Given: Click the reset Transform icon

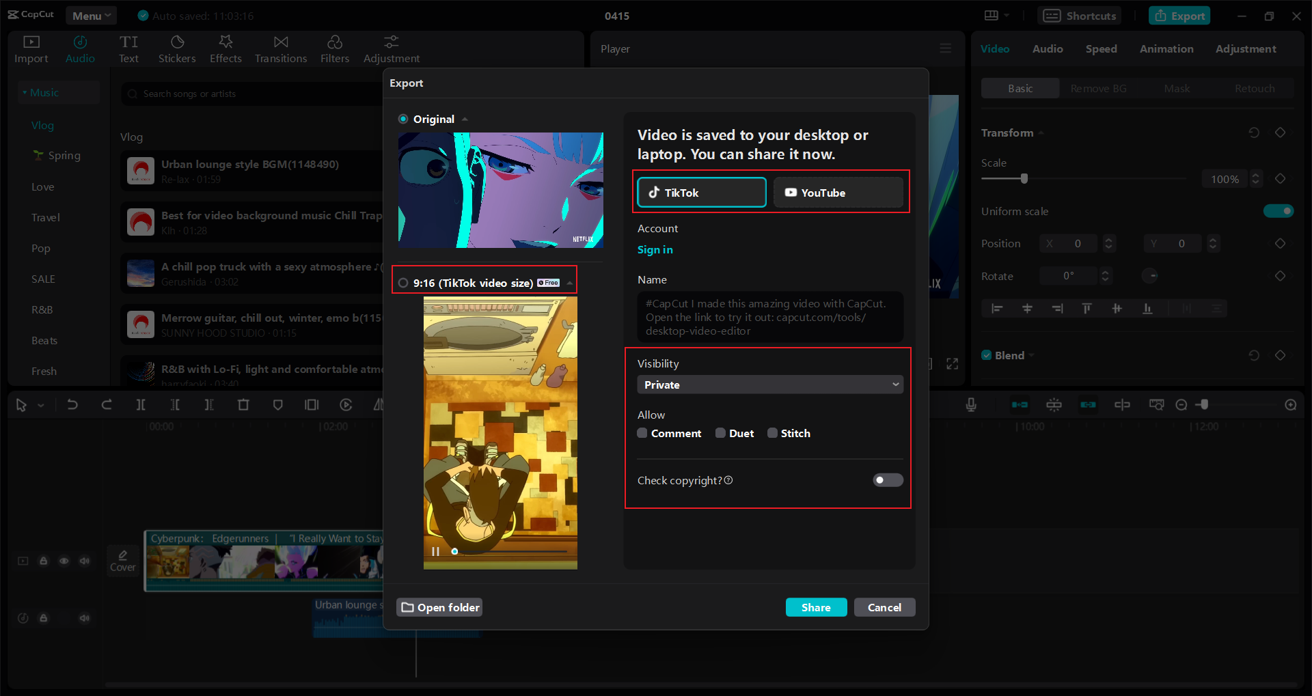Looking at the screenshot, I should [1254, 133].
